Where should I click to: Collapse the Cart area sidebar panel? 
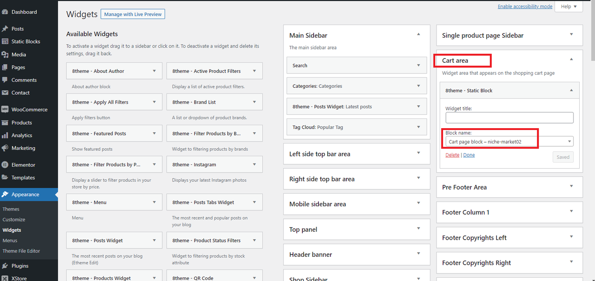pos(571,60)
